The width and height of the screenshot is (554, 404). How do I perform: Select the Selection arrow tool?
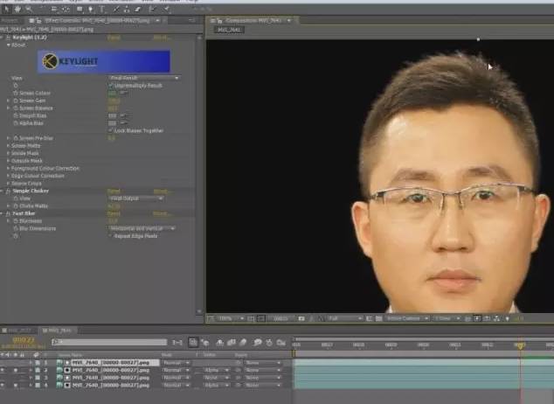6,9
